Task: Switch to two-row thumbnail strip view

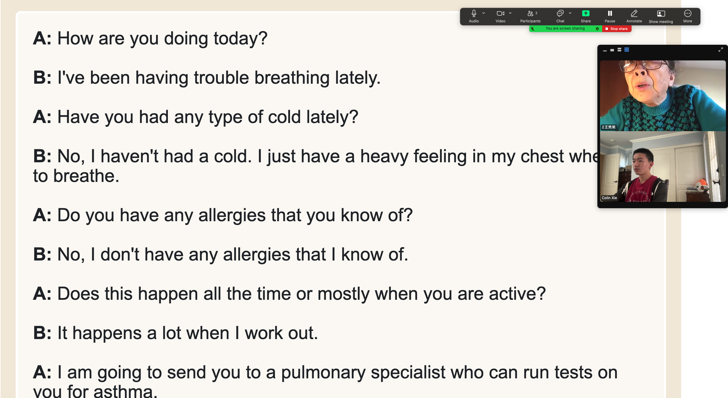Action: (619, 50)
